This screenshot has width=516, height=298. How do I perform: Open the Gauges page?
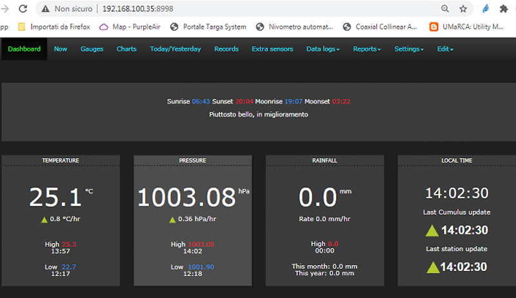tap(92, 49)
